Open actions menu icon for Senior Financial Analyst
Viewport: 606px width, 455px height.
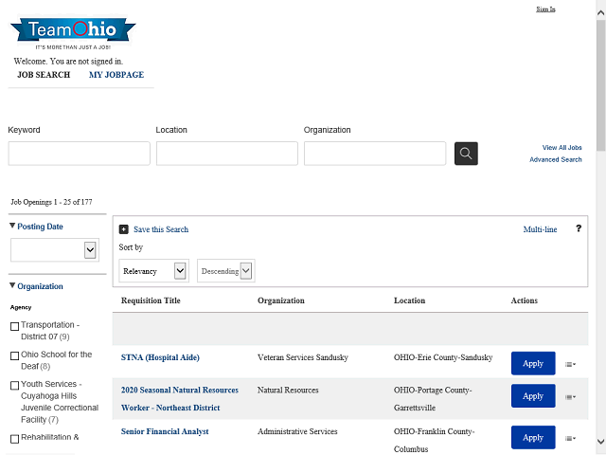coord(570,438)
